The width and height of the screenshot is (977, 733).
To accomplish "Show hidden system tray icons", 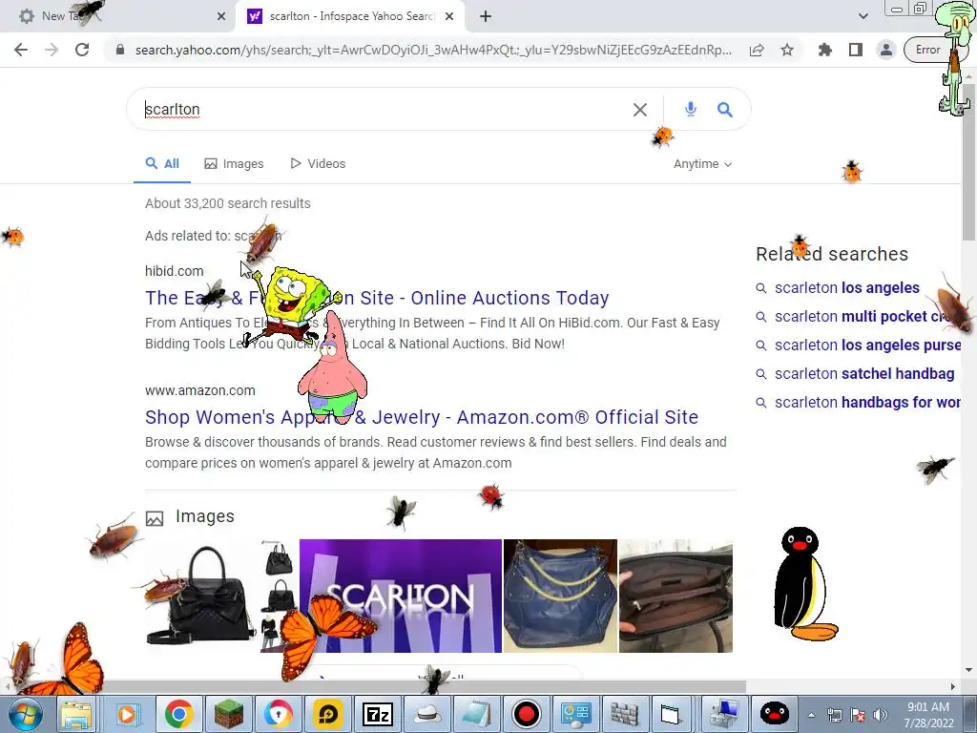I will [811, 716].
